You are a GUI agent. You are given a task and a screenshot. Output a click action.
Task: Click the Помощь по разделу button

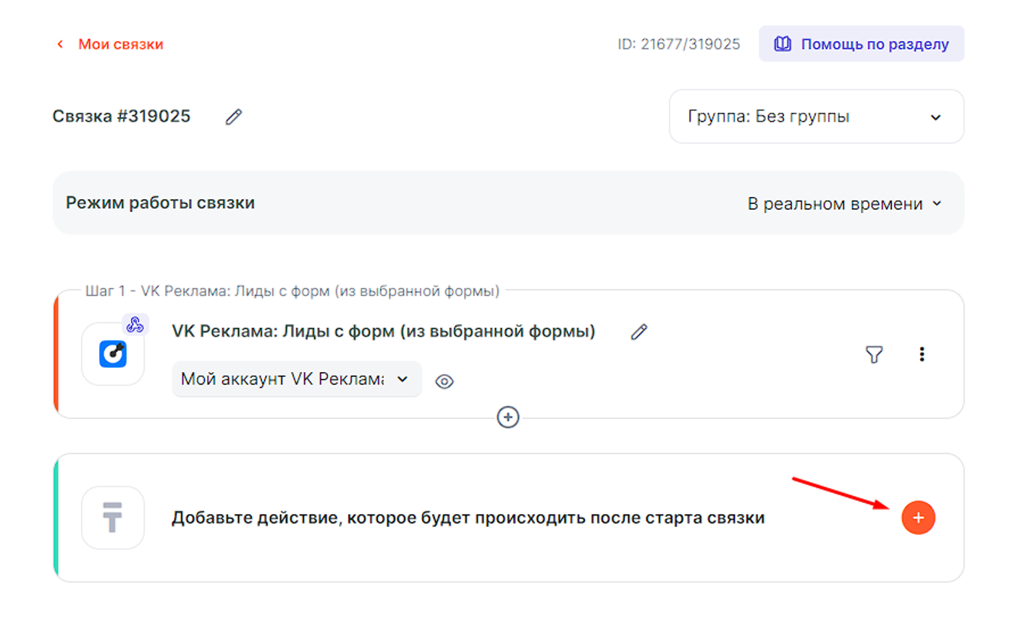tap(861, 44)
